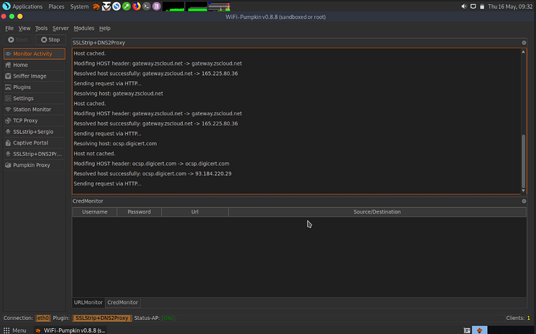536x334 pixels.
Task: Stop the access point with Stop button
Action: [51, 39]
